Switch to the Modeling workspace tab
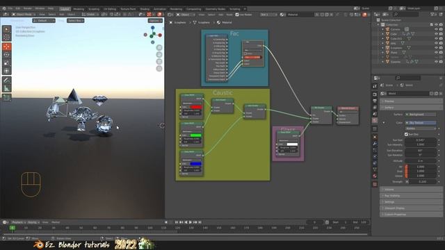Viewport: 445px width, 250px height. [x=79, y=9]
